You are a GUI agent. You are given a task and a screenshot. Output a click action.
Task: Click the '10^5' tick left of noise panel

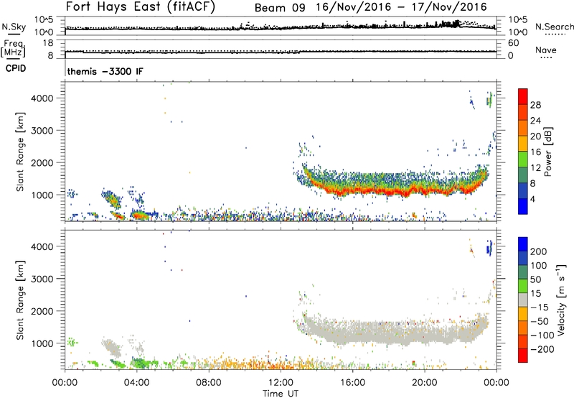pyautogui.click(x=44, y=20)
